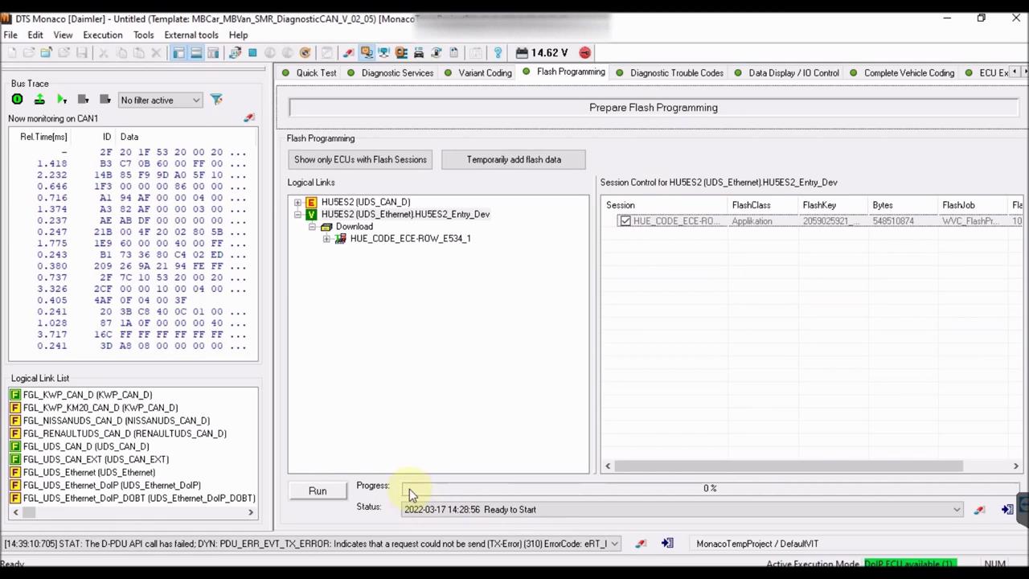Click export icon beside bottom error message
Screen dimensions: 1029x579
click(667, 544)
